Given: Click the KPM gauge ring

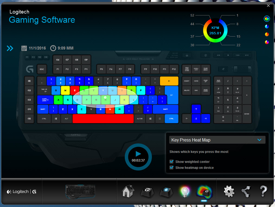Looking at the screenshot, I should (215, 31).
